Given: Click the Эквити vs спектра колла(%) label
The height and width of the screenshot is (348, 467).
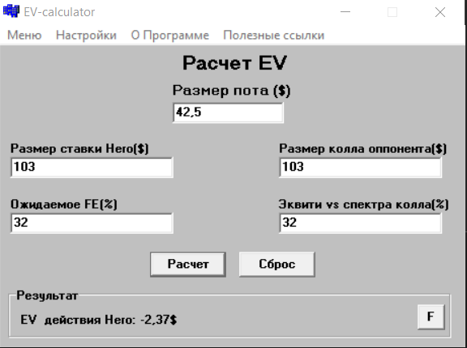Looking at the screenshot, I should [x=363, y=204].
